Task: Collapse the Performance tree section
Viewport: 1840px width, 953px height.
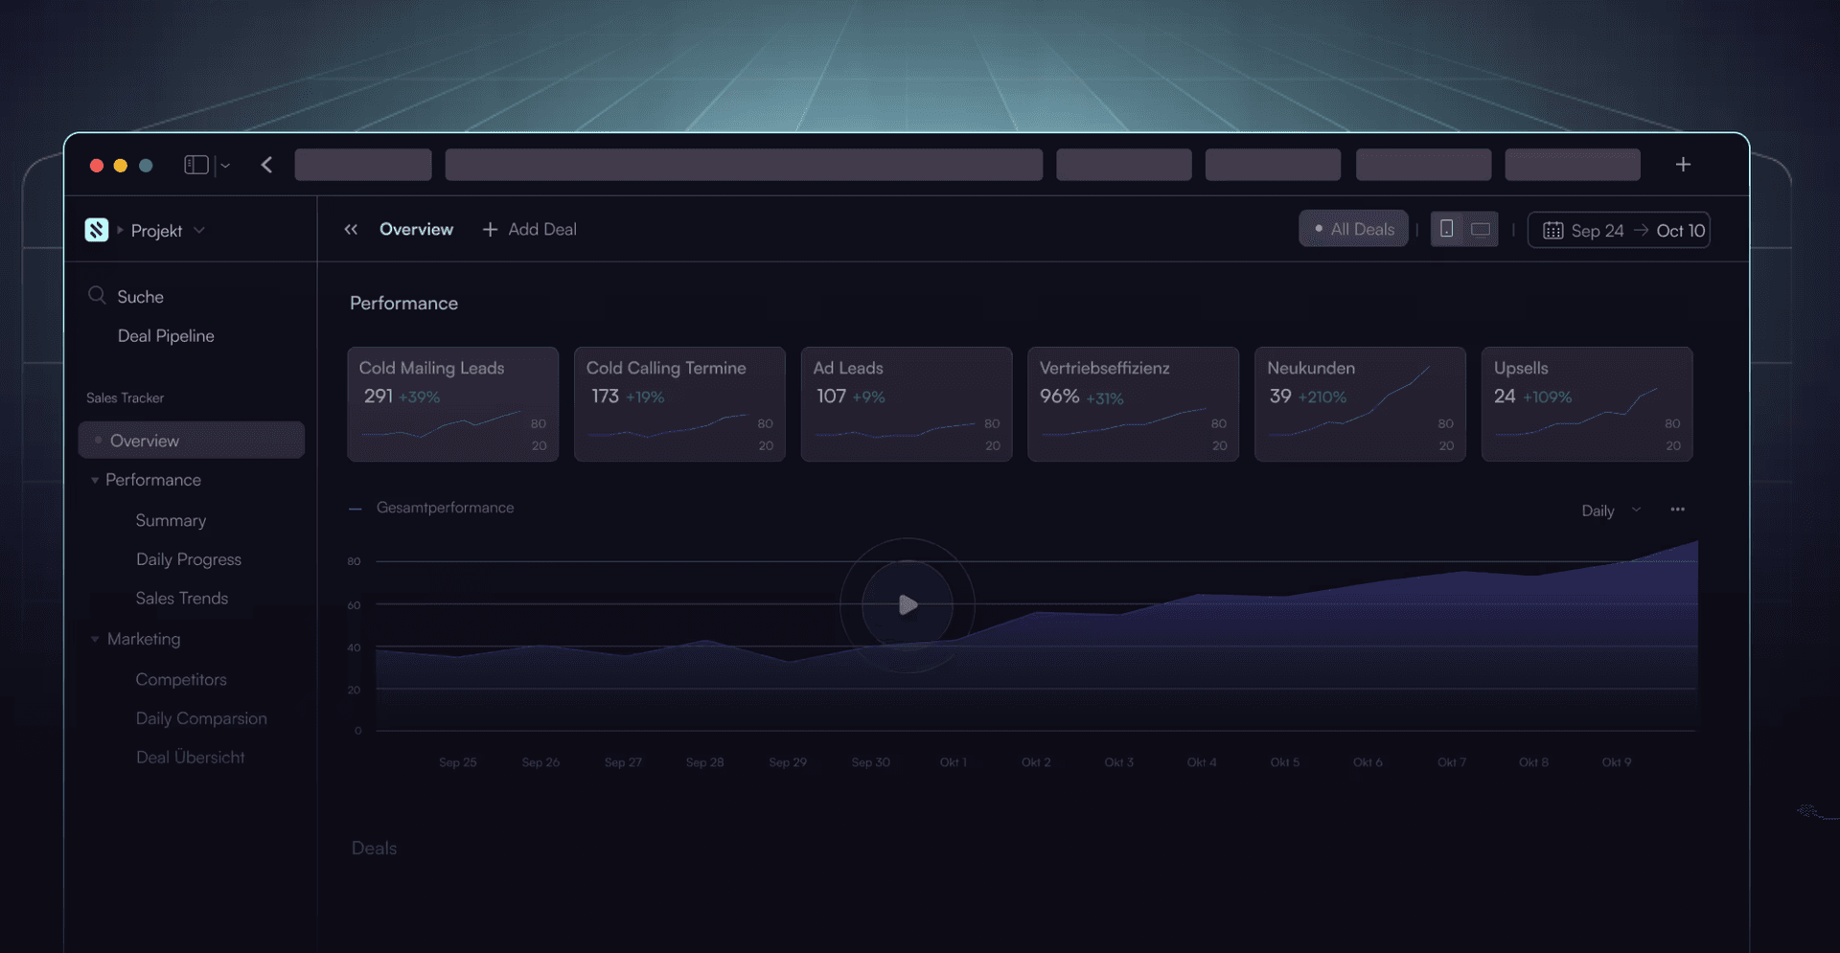Action: click(x=95, y=480)
